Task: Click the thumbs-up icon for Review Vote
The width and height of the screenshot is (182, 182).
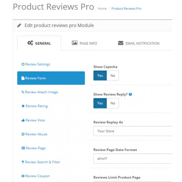Action: coord(23,120)
